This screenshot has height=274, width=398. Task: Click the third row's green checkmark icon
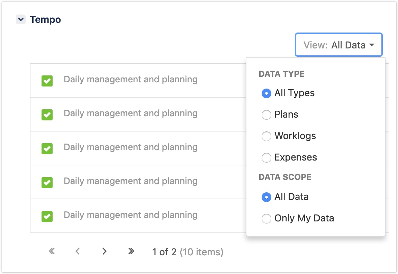tap(47, 149)
